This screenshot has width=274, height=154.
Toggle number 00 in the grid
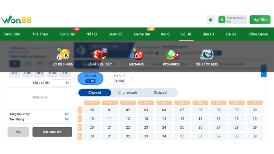[92, 110]
